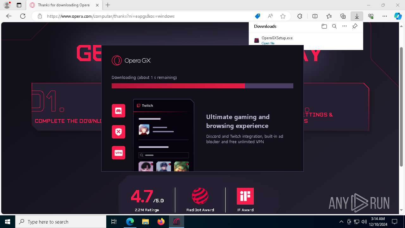The width and height of the screenshot is (405, 228).
Task: View site information lock icon
Action: 40,16
